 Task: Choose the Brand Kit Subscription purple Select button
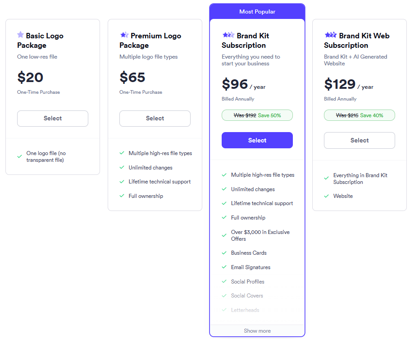[x=257, y=140]
